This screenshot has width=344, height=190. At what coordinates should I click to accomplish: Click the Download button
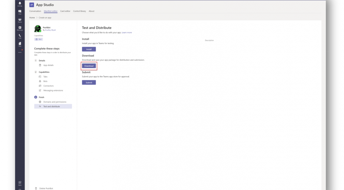[89, 66]
